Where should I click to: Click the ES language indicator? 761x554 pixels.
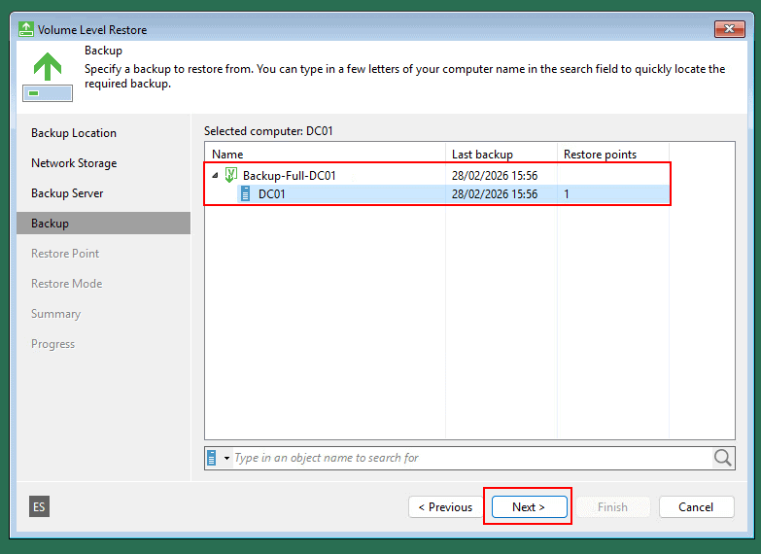[x=39, y=506]
